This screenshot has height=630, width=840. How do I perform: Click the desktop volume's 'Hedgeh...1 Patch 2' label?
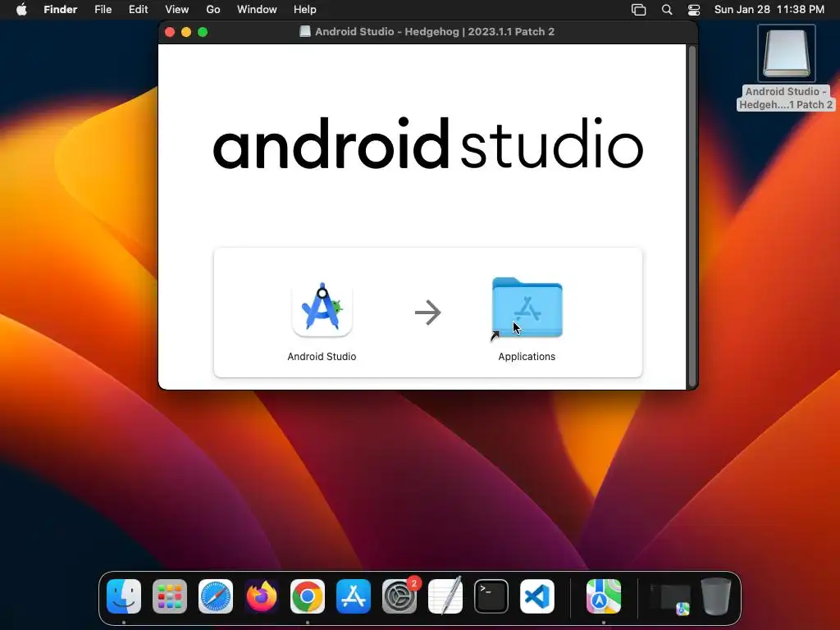(x=786, y=105)
